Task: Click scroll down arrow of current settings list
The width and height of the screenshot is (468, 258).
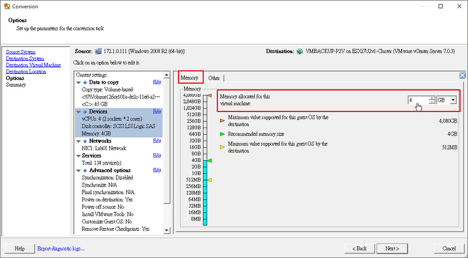Action: click(167, 230)
